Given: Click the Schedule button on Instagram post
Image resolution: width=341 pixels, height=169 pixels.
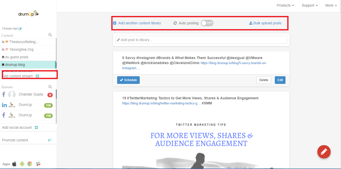Looking at the screenshot, I should (x=128, y=80).
